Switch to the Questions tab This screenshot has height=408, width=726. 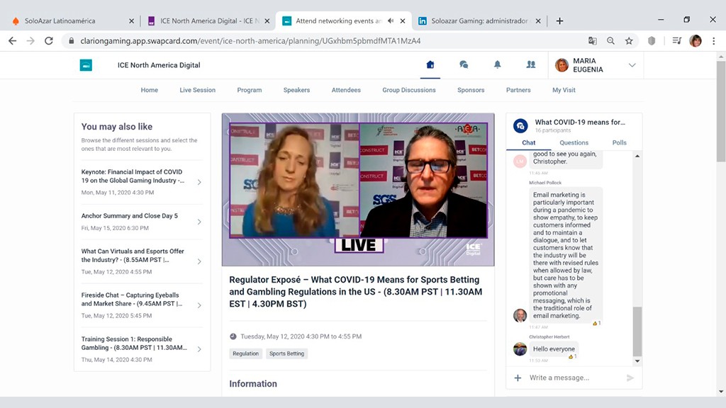click(x=574, y=142)
